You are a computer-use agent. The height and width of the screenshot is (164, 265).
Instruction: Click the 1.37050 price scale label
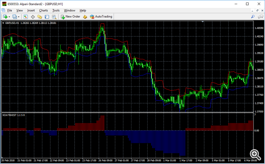(x=259, y=112)
